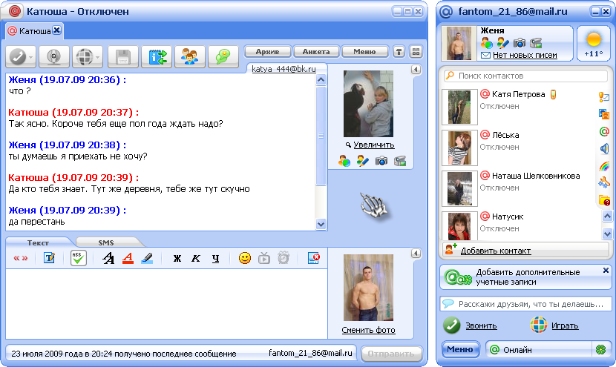The width and height of the screenshot is (616, 367).
Task: Save the conversation with the floppy disk icon
Action: 123,57
